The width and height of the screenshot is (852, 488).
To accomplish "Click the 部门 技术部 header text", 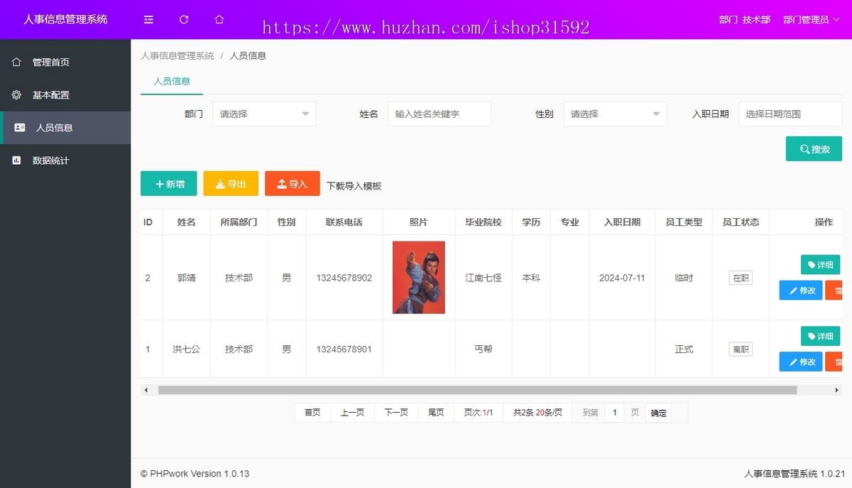I will click(x=744, y=20).
